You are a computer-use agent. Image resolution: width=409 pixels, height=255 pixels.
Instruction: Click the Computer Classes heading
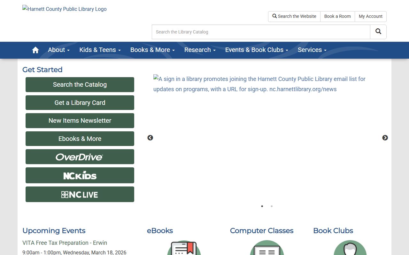pyautogui.click(x=262, y=231)
